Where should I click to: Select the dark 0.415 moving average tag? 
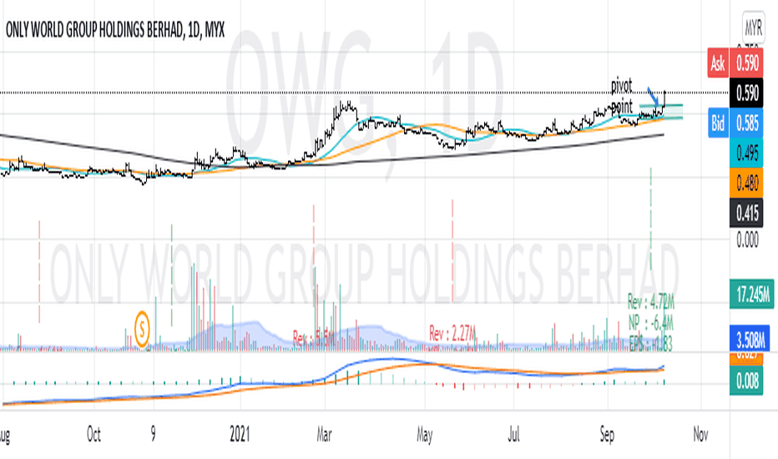747,213
